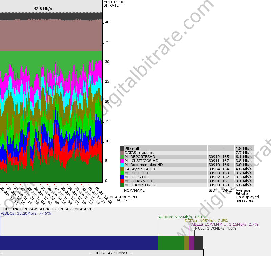Click the 40 tick on bitrate axis
Image resolution: width=271 pixels, height=256 pixels.
point(107,22)
